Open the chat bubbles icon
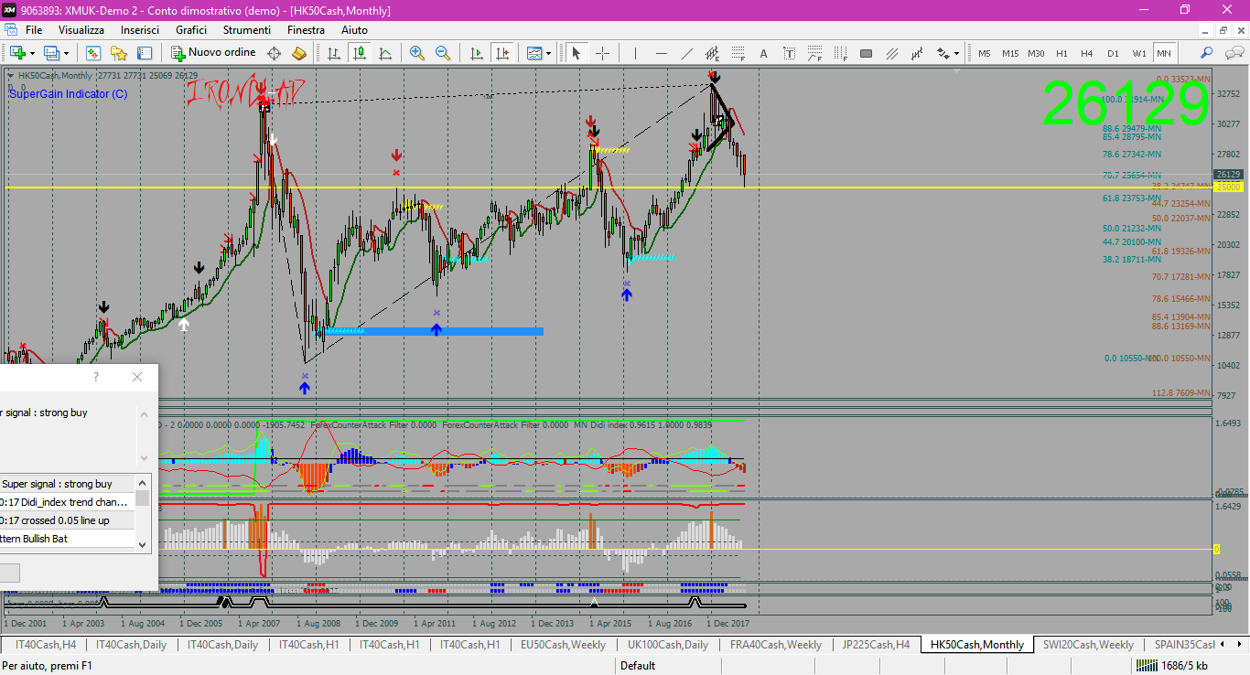 click(x=1234, y=53)
